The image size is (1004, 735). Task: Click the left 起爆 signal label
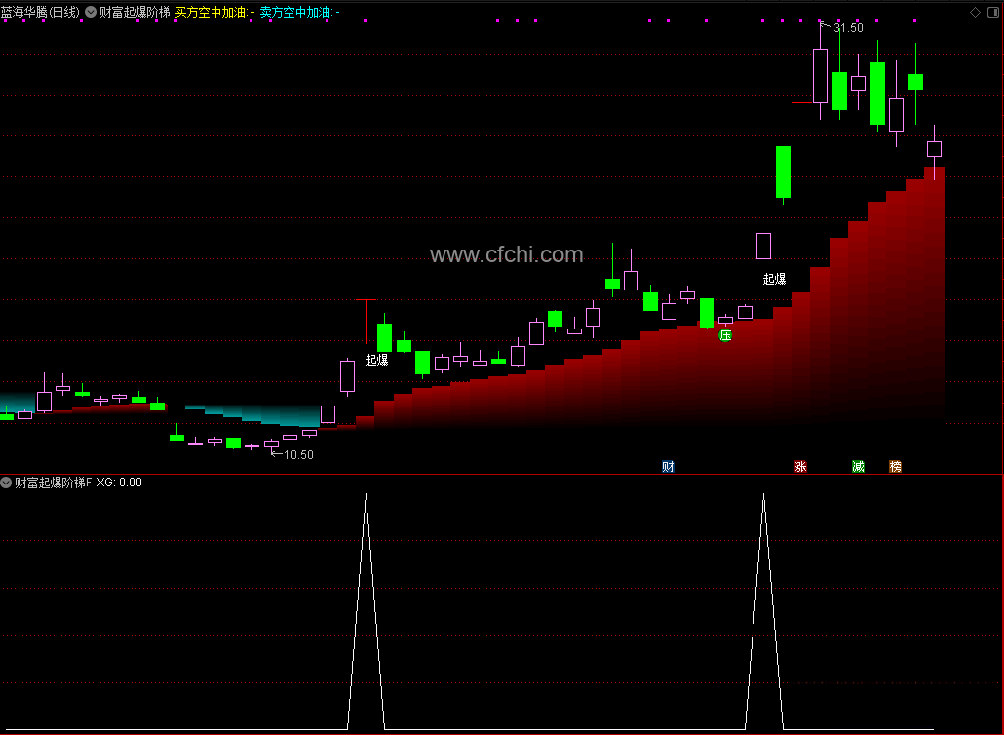click(376, 360)
